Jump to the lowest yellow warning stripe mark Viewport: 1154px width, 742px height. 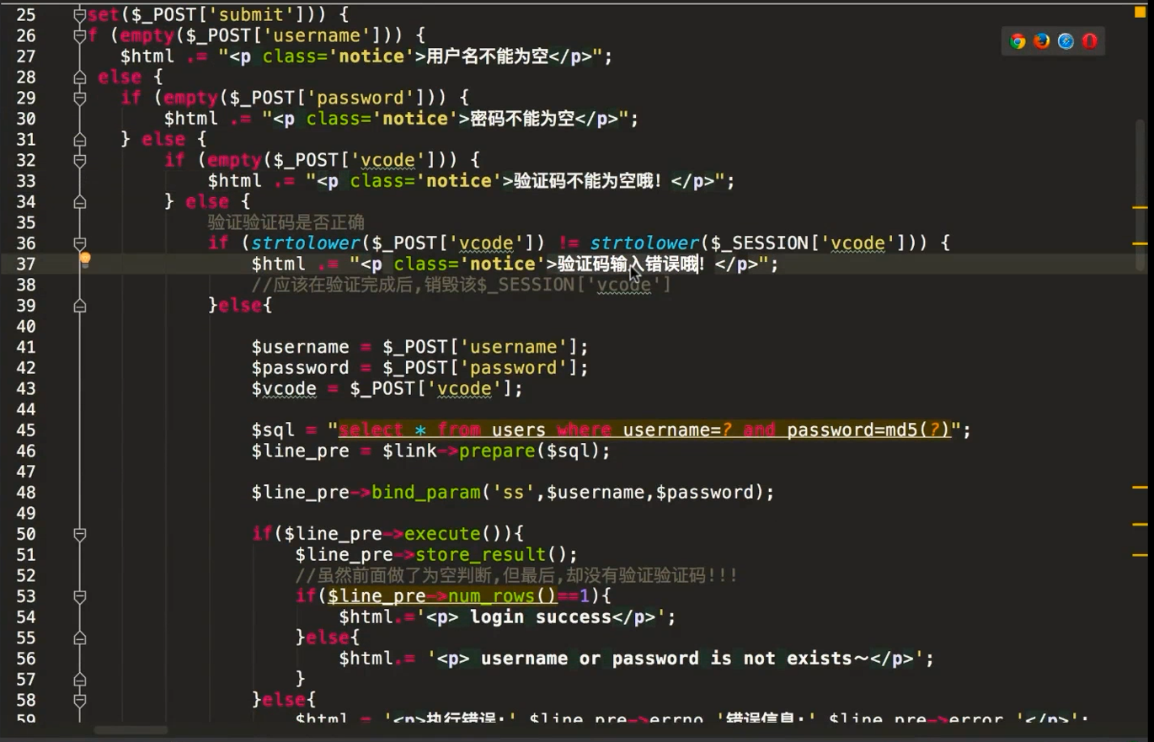[x=1140, y=555]
